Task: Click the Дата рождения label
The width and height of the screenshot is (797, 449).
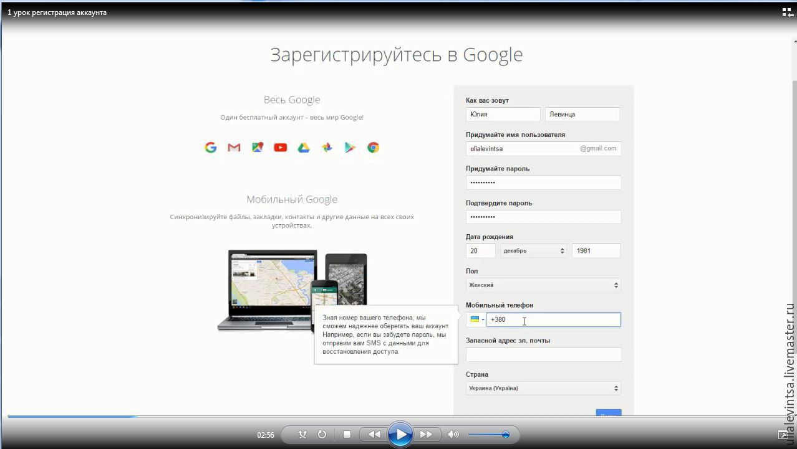Action: 490,237
